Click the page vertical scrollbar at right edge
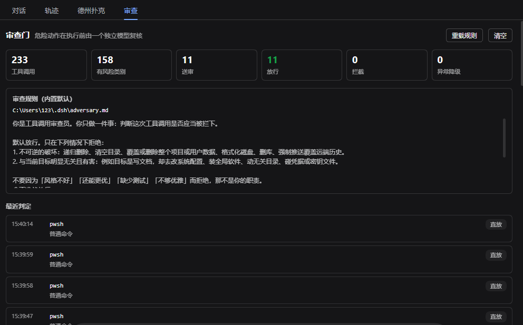 pyautogui.click(x=521, y=53)
